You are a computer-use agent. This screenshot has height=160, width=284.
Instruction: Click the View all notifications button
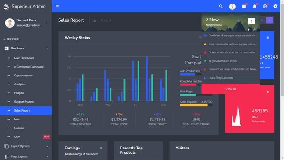231,89
